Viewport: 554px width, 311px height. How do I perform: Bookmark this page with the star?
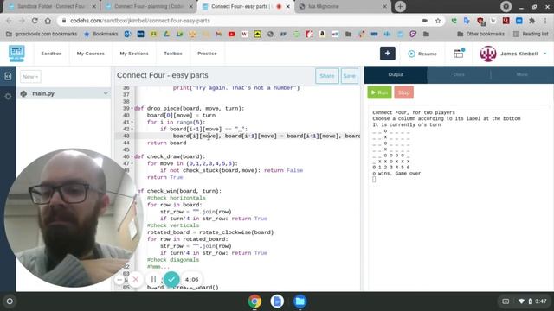[x=438, y=21]
